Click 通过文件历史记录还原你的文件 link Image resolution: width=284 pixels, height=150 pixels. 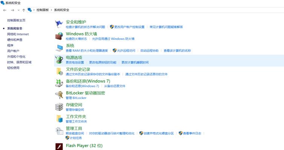pos(147,74)
